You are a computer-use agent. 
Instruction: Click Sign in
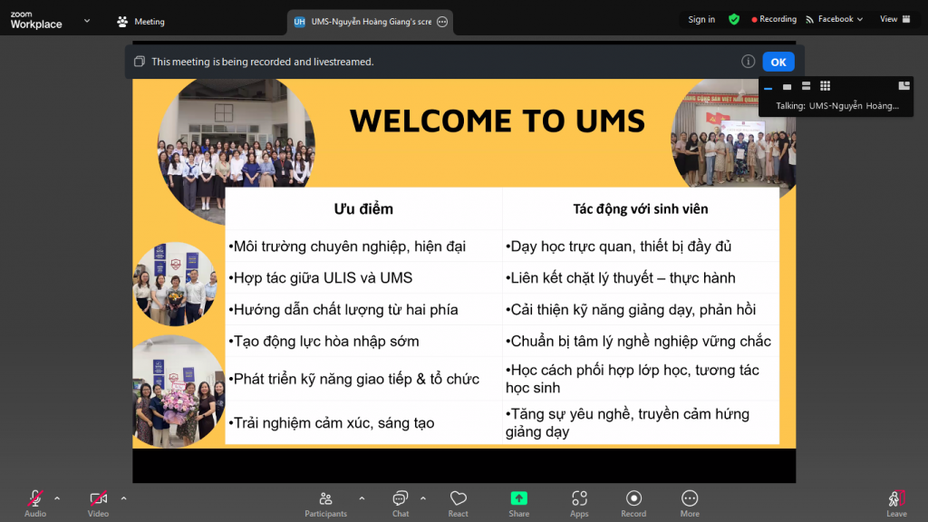click(701, 20)
